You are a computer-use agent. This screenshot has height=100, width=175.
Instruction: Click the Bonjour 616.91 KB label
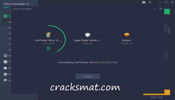pyautogui.click(x=126, y=43)
